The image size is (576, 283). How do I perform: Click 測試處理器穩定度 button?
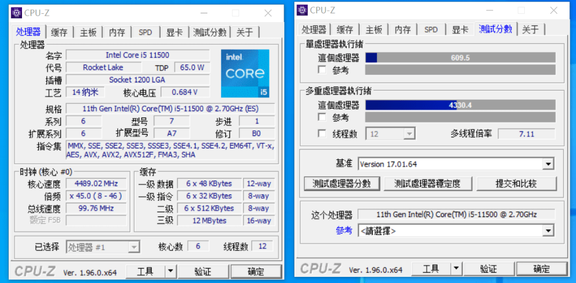click(427, 183)
